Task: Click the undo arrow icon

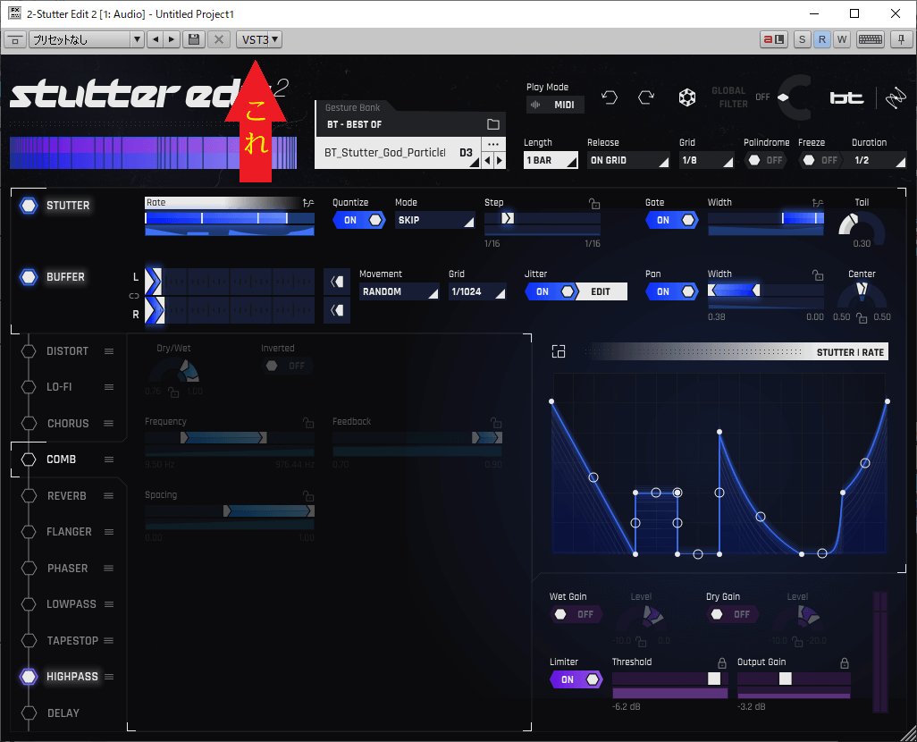Action: (x=610, y=97)
